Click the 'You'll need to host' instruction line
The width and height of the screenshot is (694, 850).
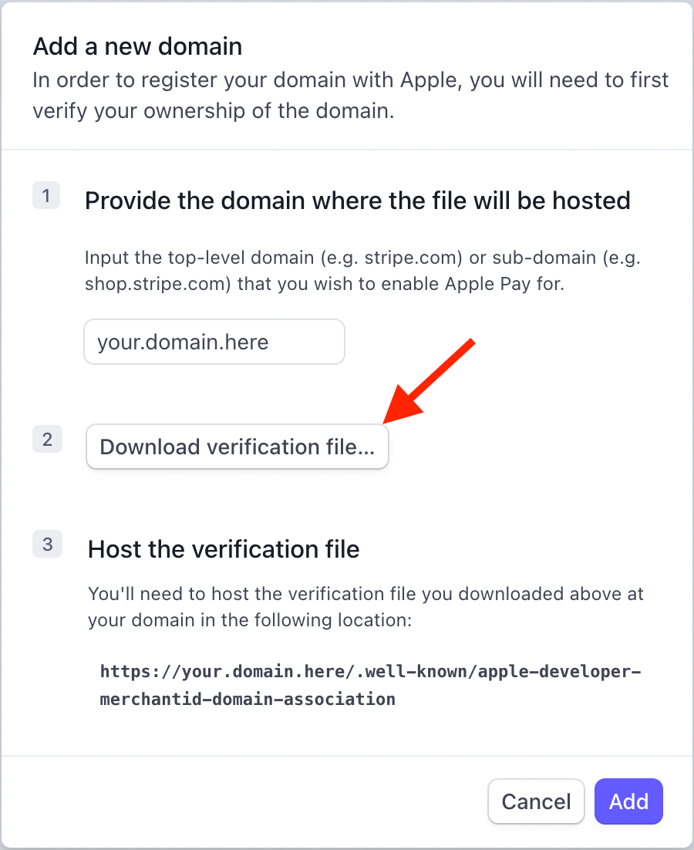pyautogui.click(x=366, y=594)
